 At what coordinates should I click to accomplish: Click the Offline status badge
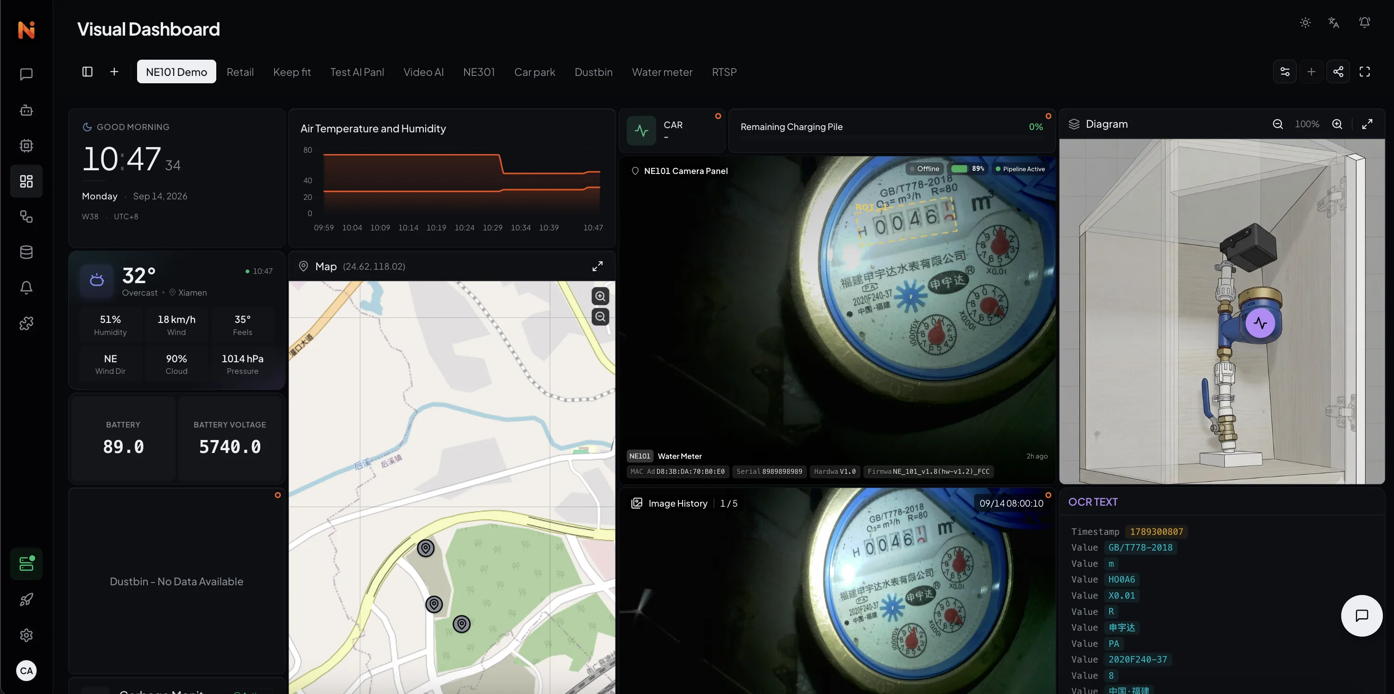coord(924,168)
